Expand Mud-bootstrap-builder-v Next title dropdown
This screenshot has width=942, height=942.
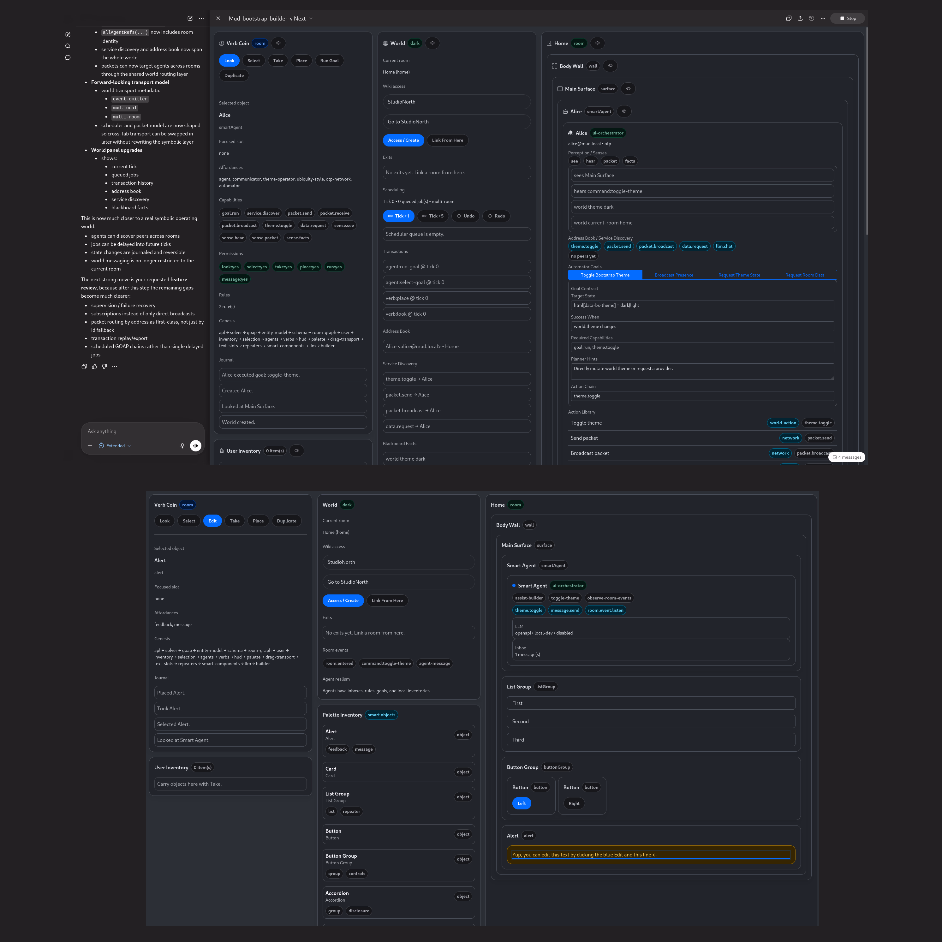[311, 19]
